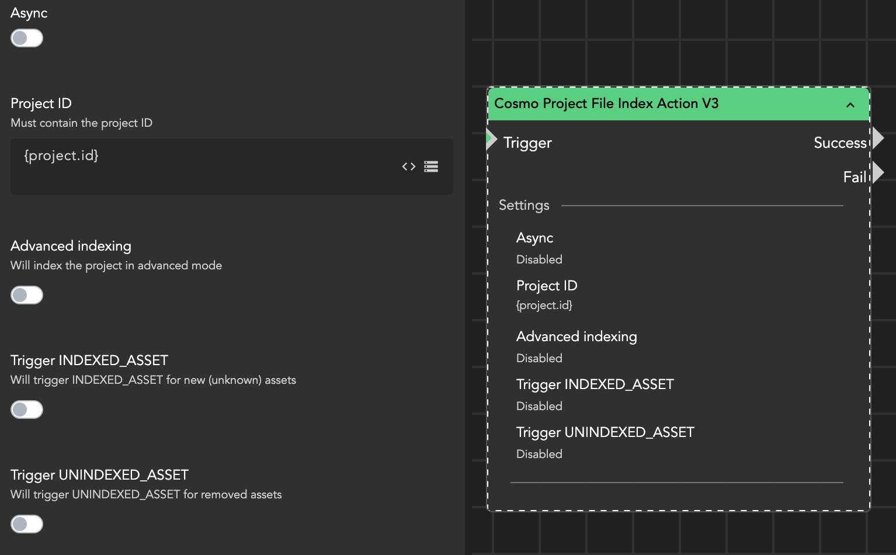Click the Success output port arrow
This screenshot has height=555, width=896.
pyautogui.click(x=877, y=139)
